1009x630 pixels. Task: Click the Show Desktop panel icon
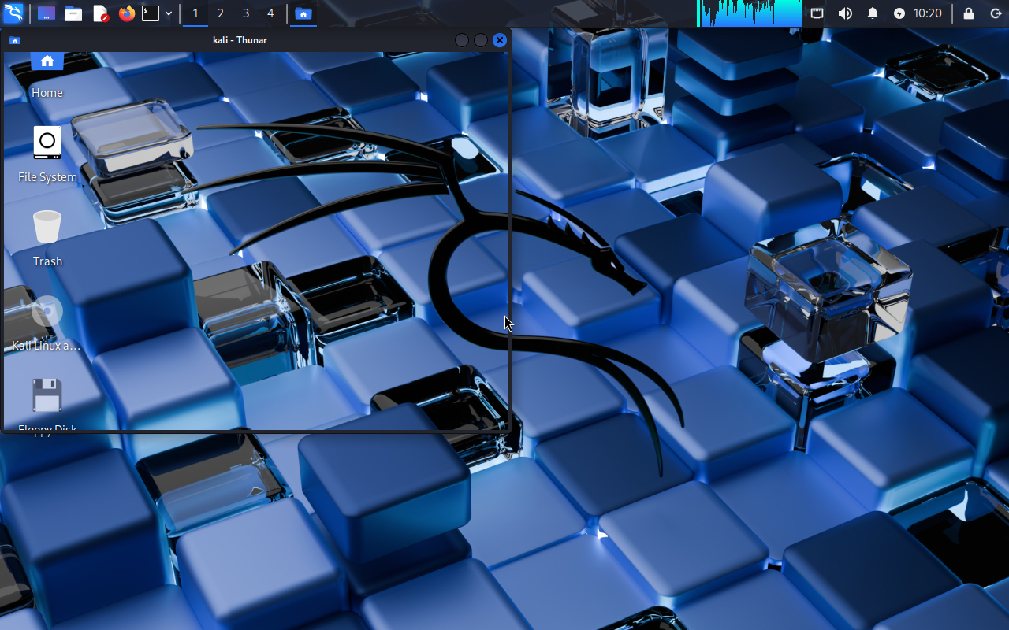(x=47, y=13)
